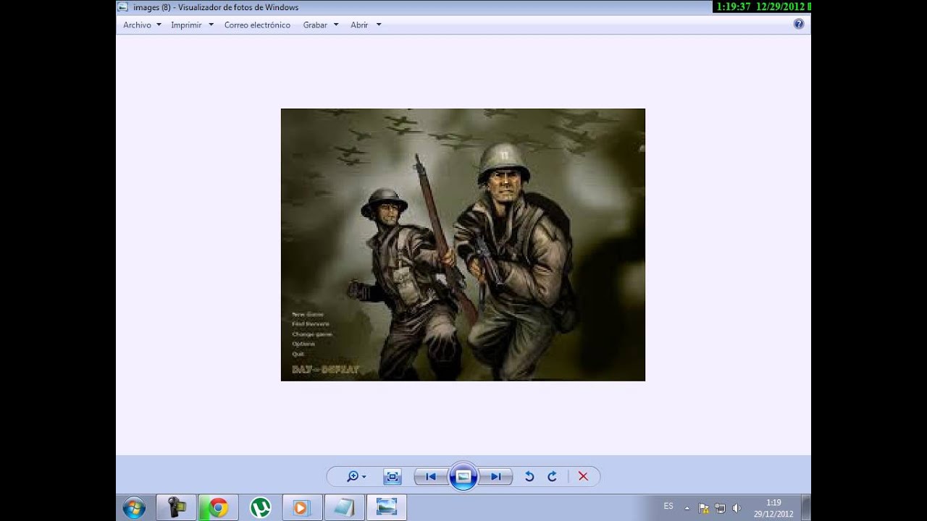Expand the Imprimir dropdown arrow
Screen dimensions: 927x521
coord(211,25)
